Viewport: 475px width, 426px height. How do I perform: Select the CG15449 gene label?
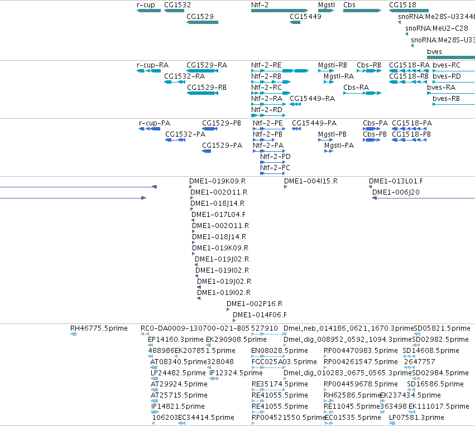[x=305, y=16]
